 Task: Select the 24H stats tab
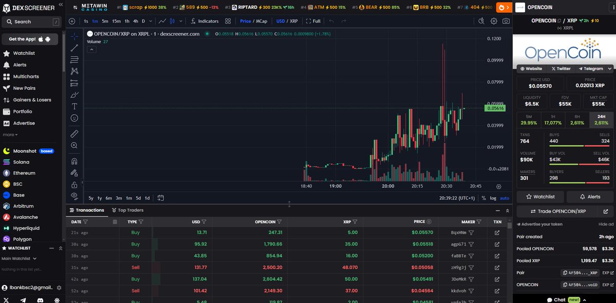pos(601,119)
